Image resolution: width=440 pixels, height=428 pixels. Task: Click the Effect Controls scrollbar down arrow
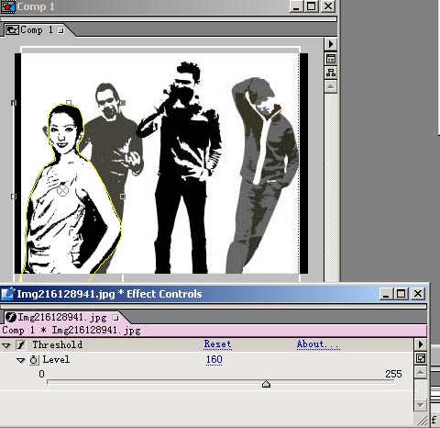pos(421,405)
